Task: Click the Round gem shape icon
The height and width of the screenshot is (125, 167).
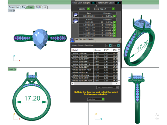Action: (75, 21)
